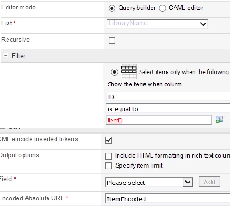Click the Filter section header text
230x206 pixels.
19,56
